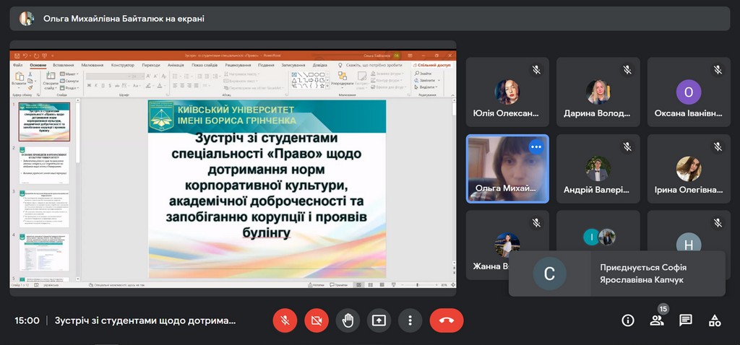Open the meeting details info icon
740x345 pixels.
click(628, 320)
